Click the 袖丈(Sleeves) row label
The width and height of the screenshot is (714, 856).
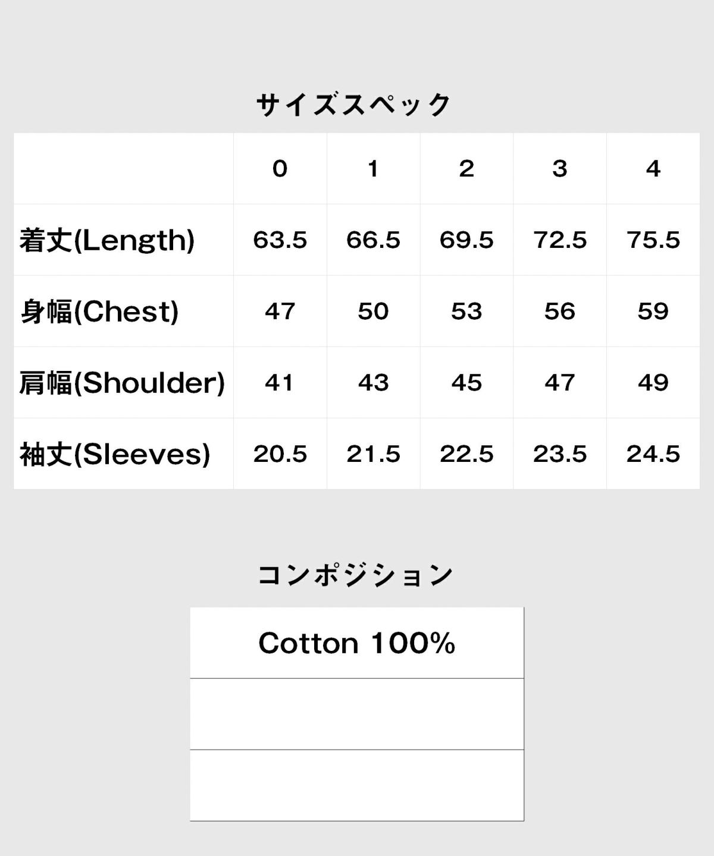(115, 454)
